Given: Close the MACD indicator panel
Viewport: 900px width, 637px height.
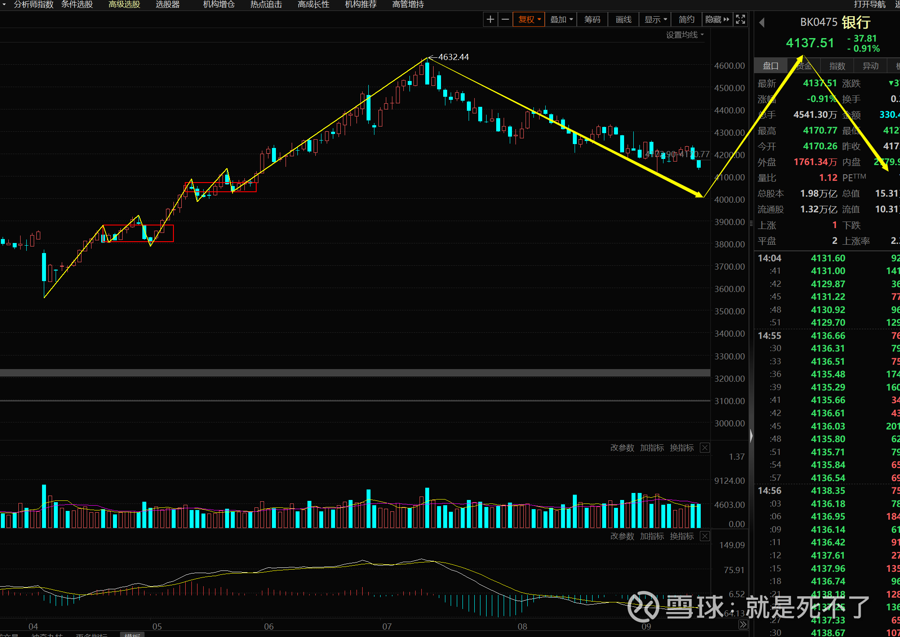Looking at the screenshot, I should 705,536.
